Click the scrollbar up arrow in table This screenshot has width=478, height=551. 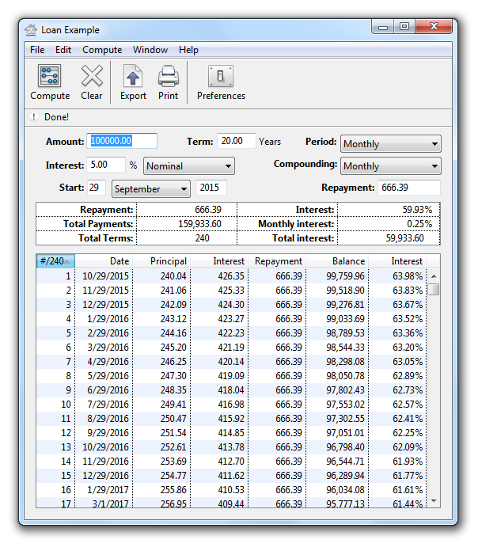[434, 276]
